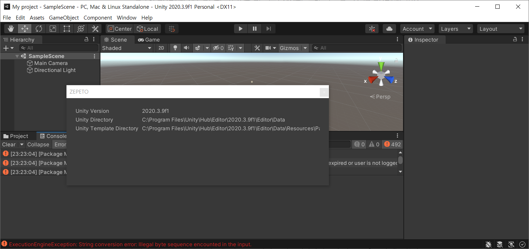Image resolution: width=529 pixels, height=249 pixels.
Task: Open the GameObject menu
Action: pos(64,17)
